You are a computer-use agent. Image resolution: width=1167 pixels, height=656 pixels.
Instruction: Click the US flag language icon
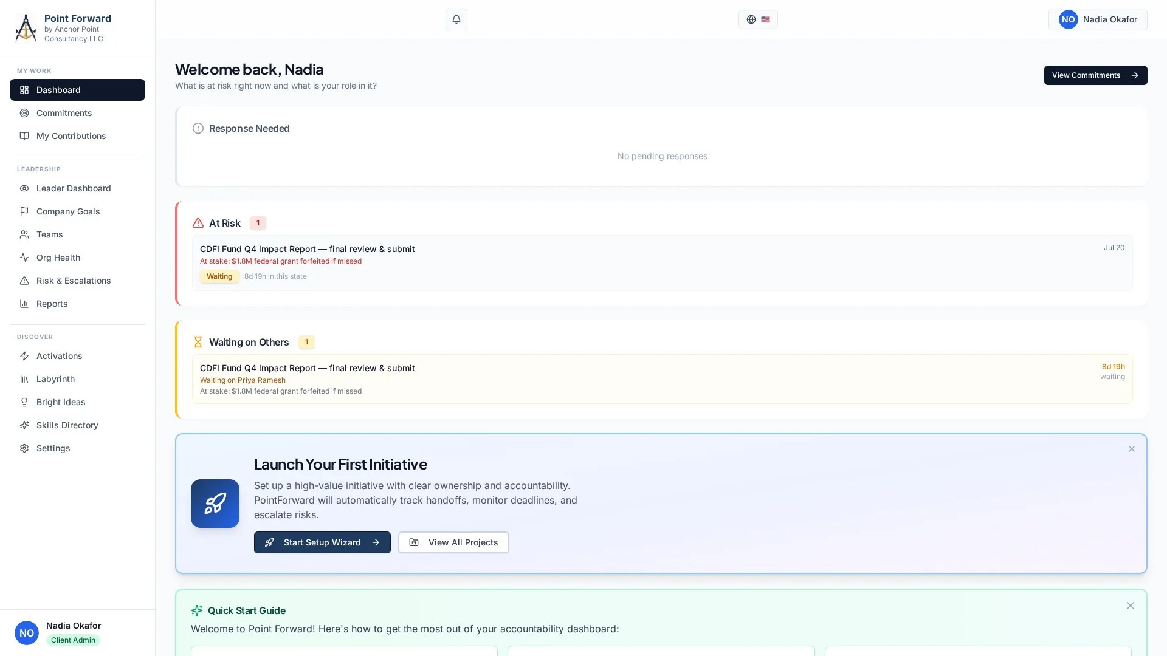click(765, 19)
